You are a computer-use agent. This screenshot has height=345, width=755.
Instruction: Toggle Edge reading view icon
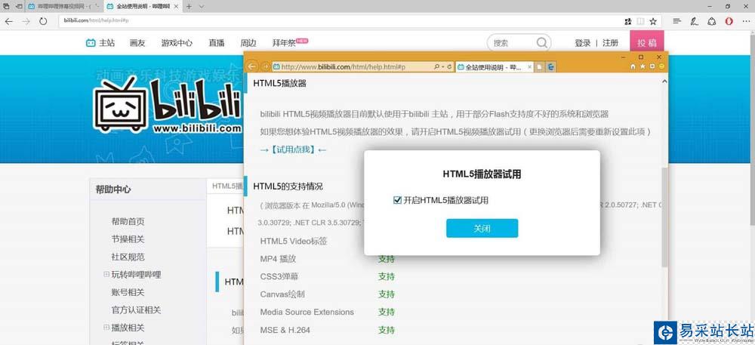click(640, 21)
